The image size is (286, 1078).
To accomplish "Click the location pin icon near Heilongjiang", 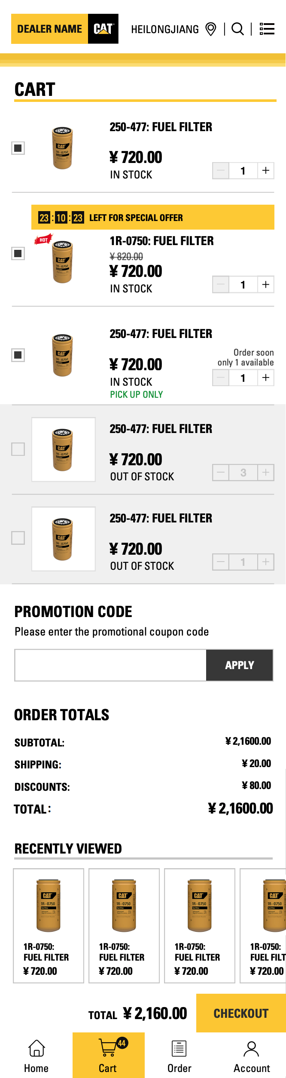I will pos(211,29).
